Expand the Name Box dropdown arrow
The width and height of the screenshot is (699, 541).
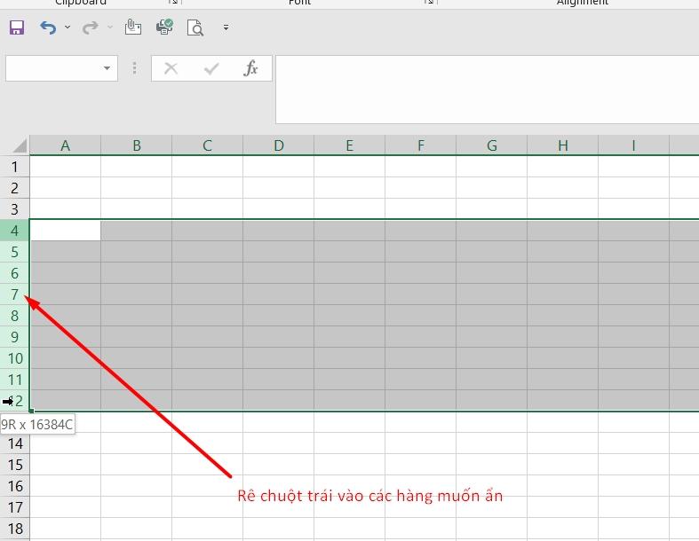107,68
